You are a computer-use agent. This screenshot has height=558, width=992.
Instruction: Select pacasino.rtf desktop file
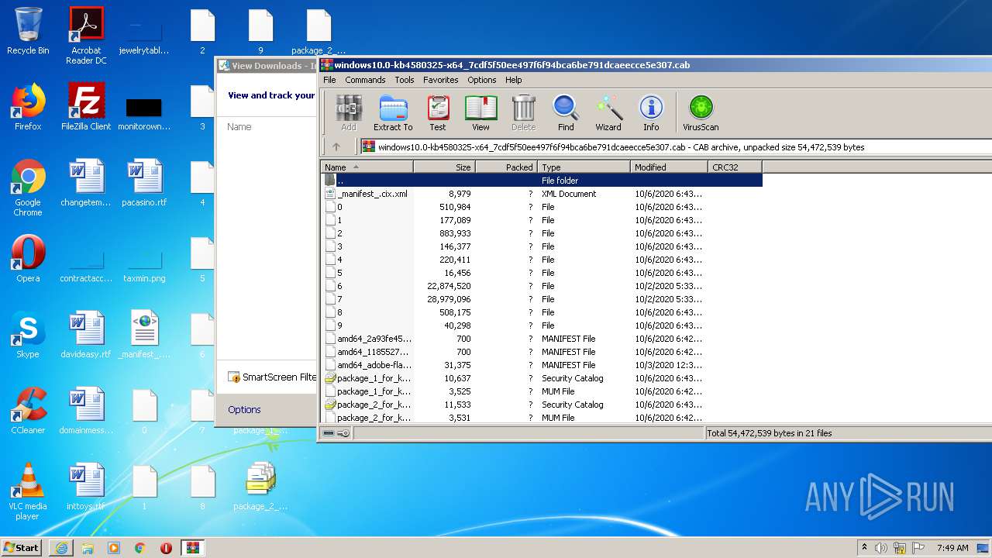(144, 183)
